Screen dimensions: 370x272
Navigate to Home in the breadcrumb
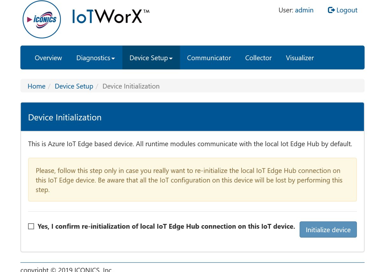click(36, 86)
